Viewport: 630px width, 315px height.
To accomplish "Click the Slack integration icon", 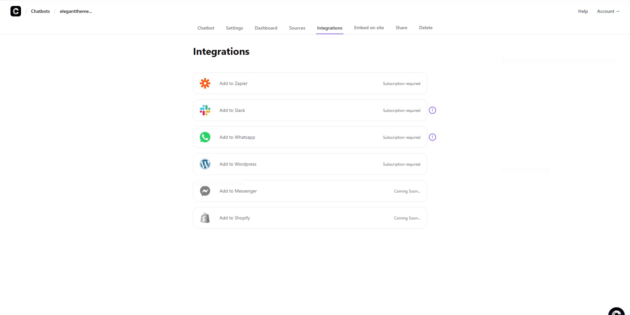I will point(205,110).
